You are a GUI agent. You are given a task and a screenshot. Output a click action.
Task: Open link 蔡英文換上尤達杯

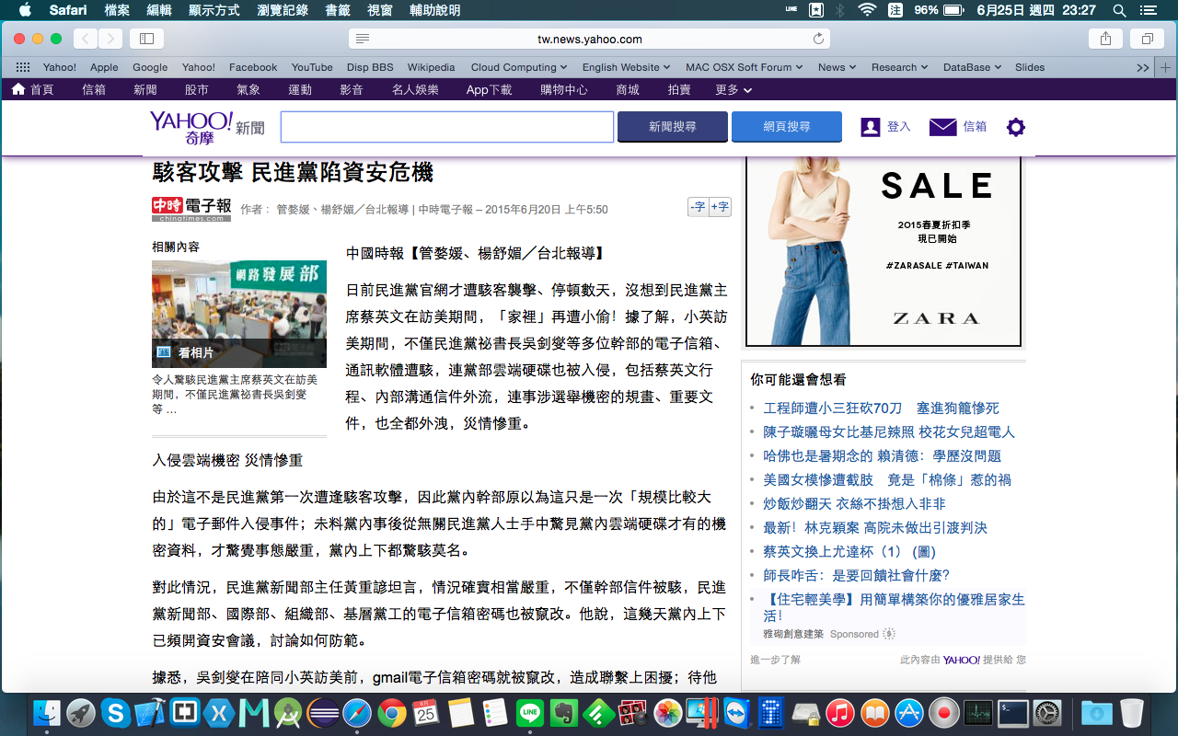point(849,552)
